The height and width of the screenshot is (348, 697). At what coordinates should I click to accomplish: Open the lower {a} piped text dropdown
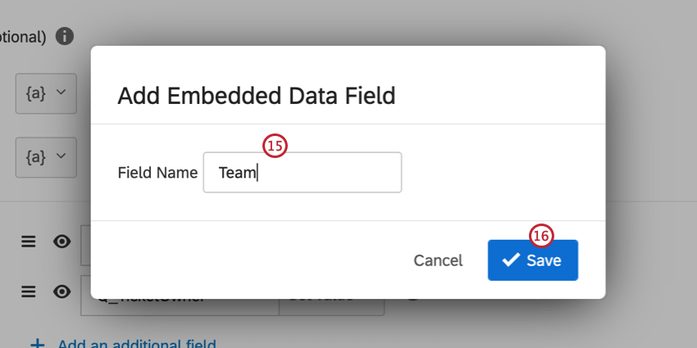pyautogui.click(x=46, y=157)
